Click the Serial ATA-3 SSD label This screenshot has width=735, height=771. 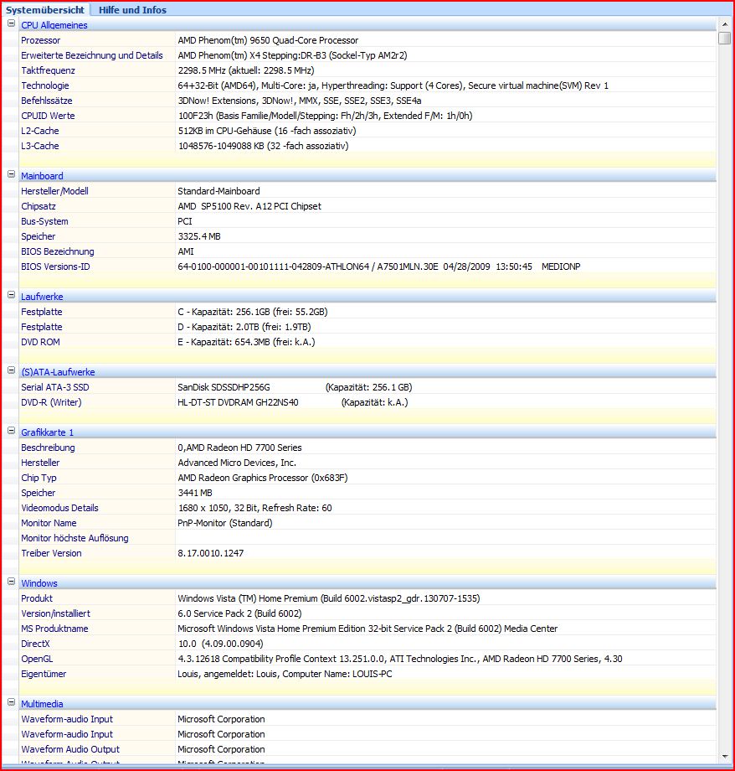(x=55, y=387)
